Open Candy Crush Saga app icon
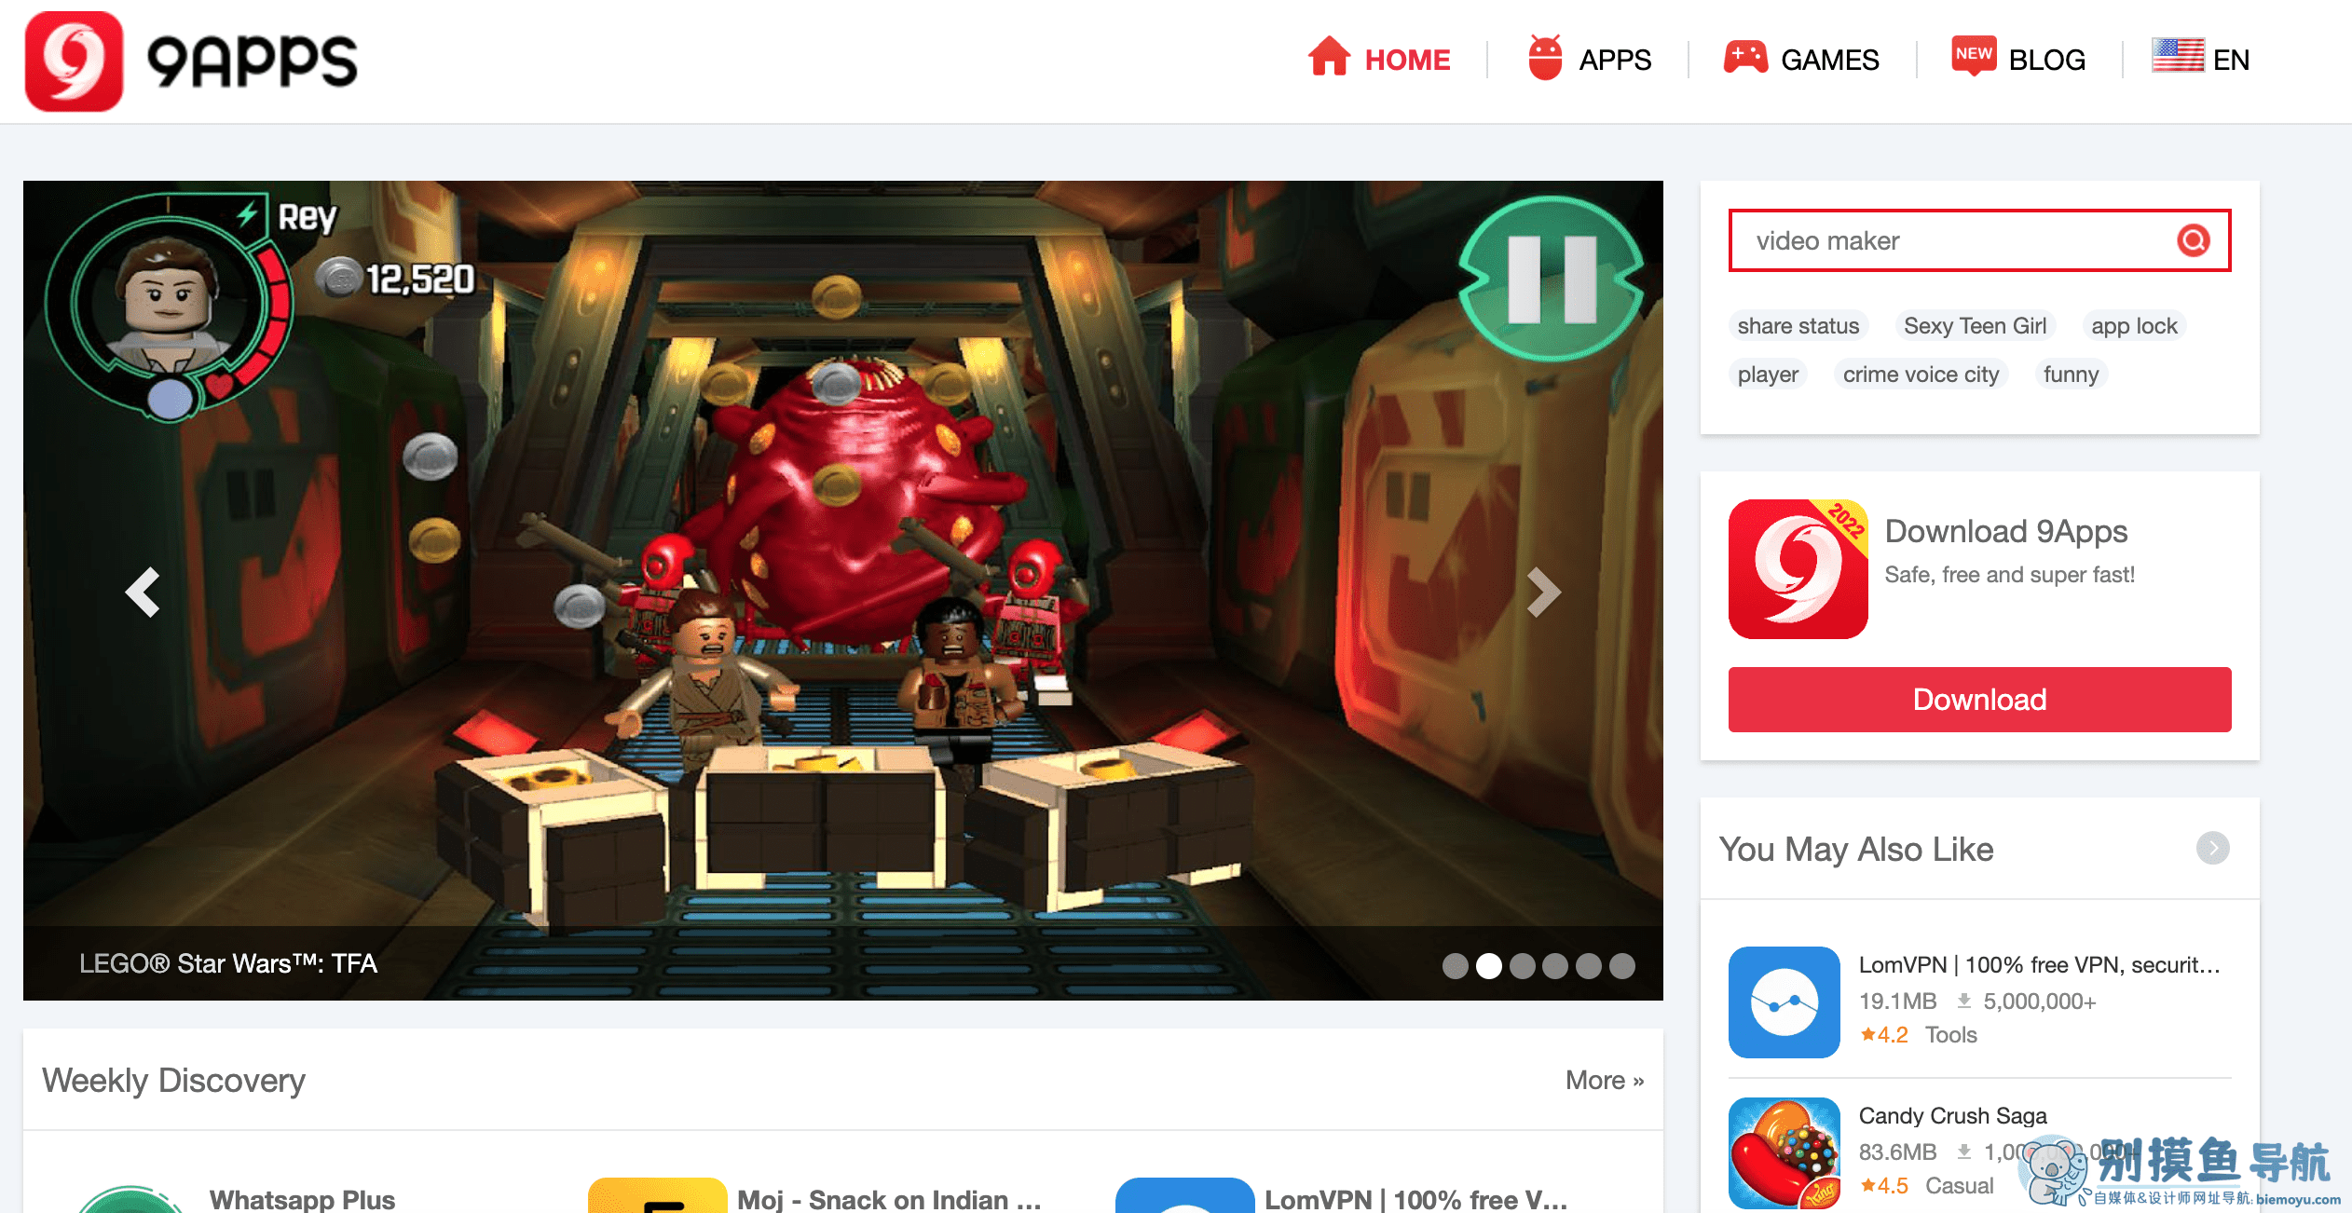 tap(1784, 1153)
